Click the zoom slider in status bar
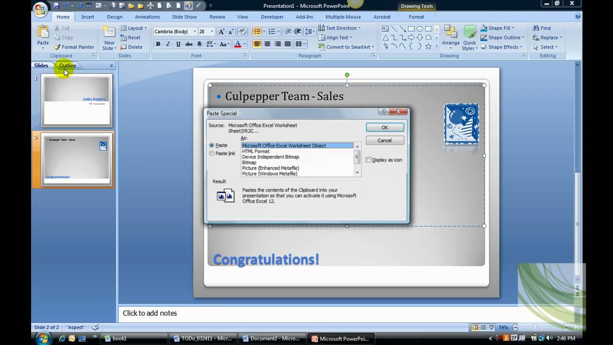The image size is (613, 345). pyautogui.click(x=535, y=328)
